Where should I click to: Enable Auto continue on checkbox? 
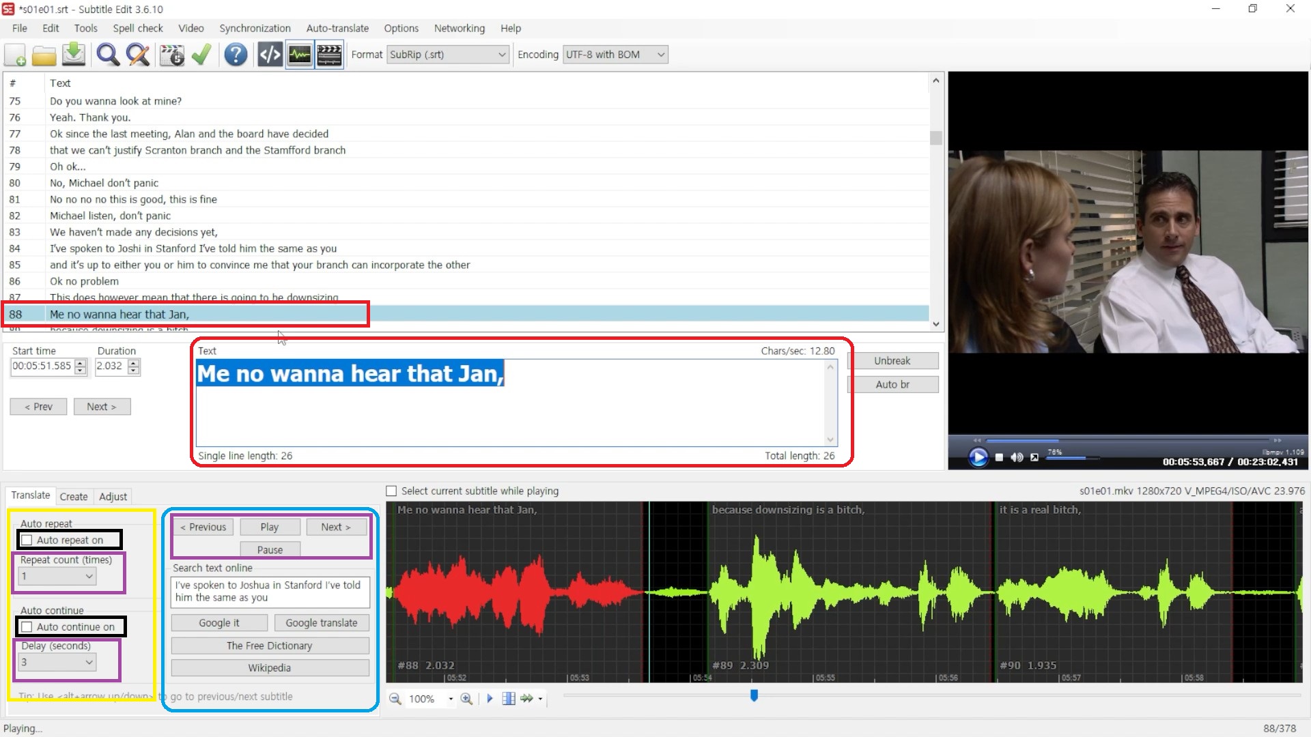click(27, 626)
